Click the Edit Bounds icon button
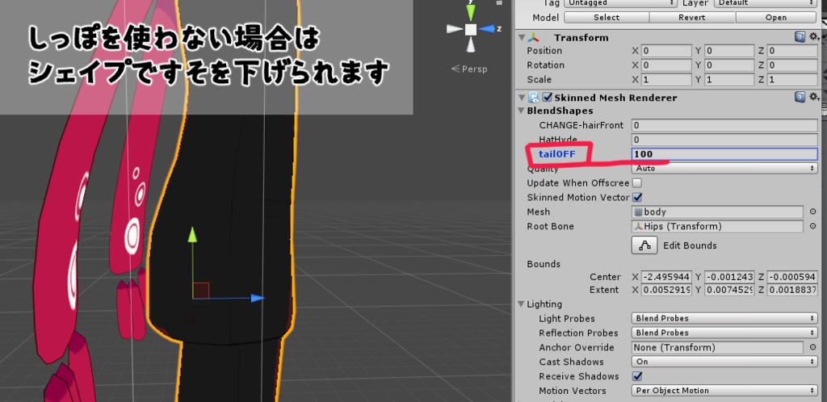Viewport: 827px width, 402px height. (644, 245)
